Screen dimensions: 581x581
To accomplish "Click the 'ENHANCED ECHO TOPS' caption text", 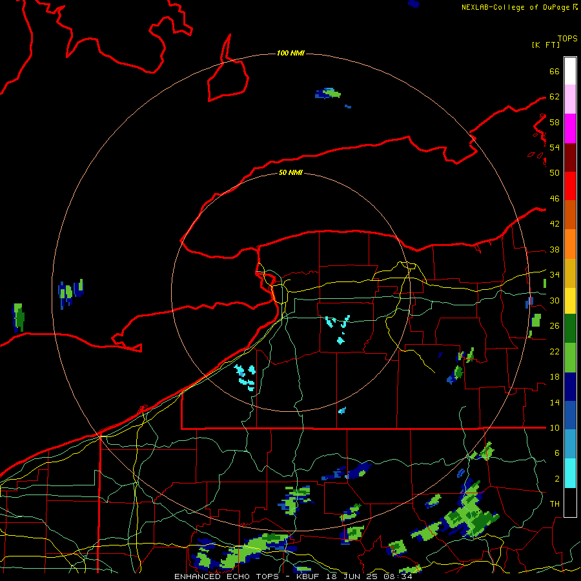I will (x=227, y=576).
